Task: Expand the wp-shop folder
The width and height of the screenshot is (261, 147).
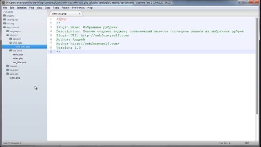Action: click(x=17, y=51)
